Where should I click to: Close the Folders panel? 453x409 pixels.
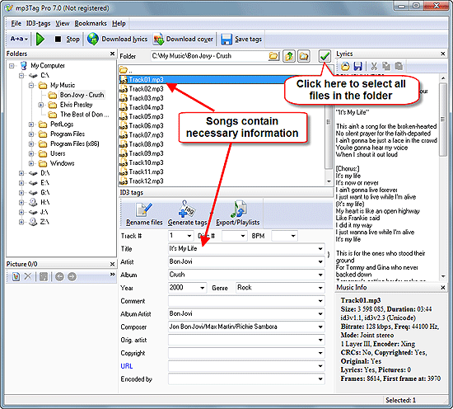tap(112, 54)
